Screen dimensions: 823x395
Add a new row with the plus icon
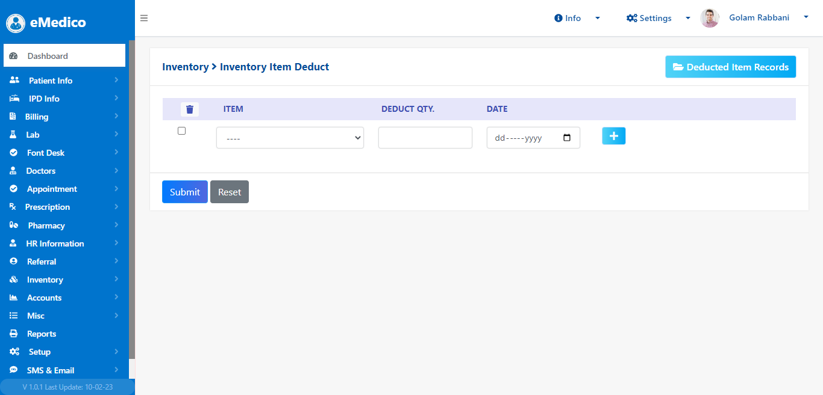613,136
